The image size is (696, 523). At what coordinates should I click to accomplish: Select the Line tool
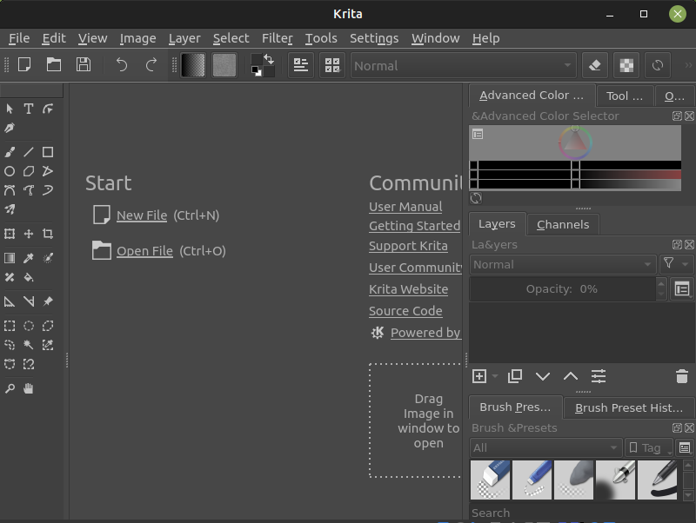29,152
